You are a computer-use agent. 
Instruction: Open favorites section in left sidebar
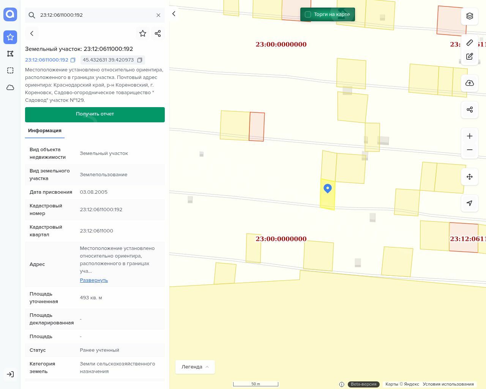point(10,37)
